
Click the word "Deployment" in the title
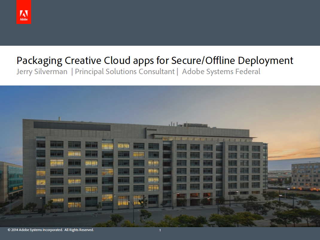click(x=266, y=61)
